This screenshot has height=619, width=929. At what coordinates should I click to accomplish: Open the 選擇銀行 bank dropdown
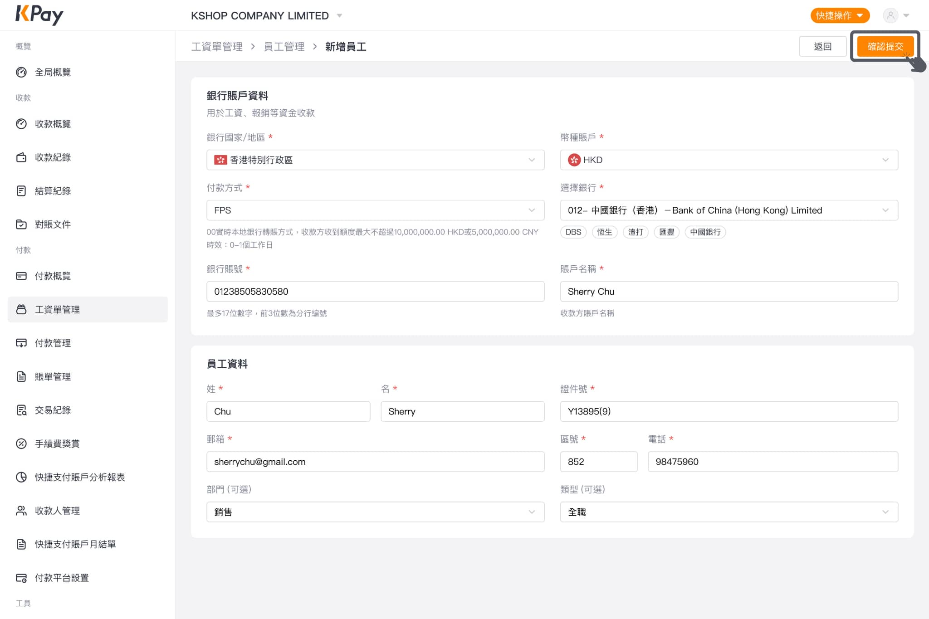coord(729,210)
